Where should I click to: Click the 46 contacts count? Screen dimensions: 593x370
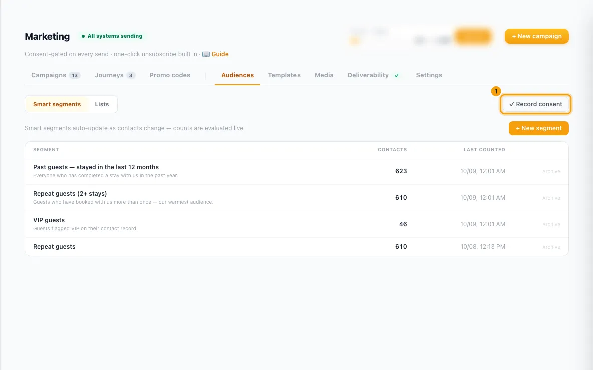click(x=403, y=224)
